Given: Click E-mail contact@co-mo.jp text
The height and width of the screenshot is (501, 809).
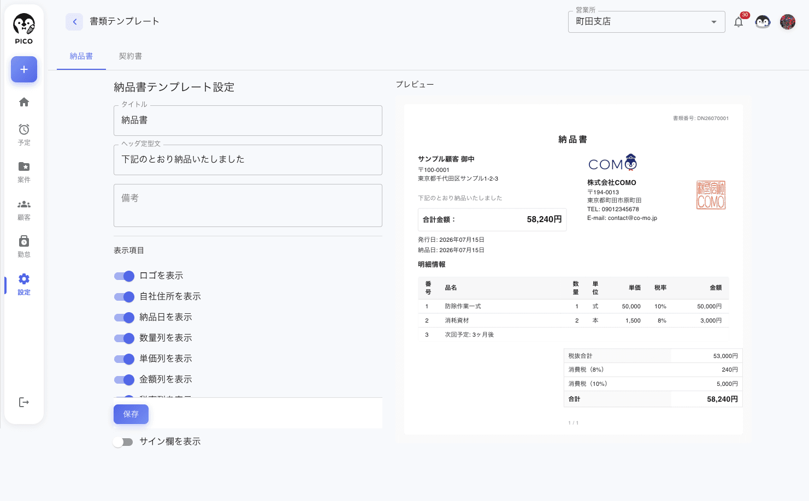Looking at the screenshot, I should click(622, 218).
